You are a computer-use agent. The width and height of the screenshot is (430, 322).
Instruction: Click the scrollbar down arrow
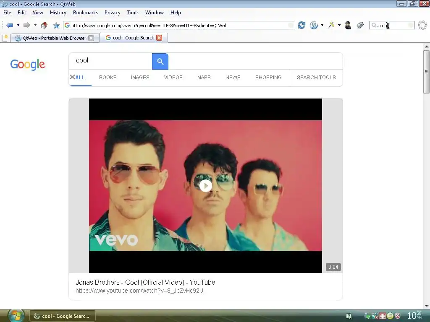pyautogui.click(x=427, y=306)
